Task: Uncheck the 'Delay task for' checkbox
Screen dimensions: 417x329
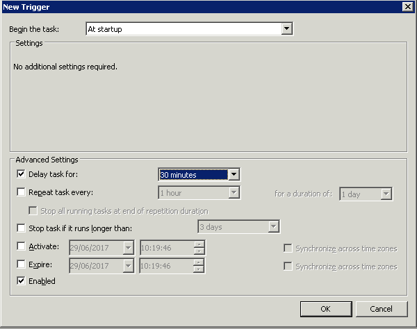Action: (21, 174)
